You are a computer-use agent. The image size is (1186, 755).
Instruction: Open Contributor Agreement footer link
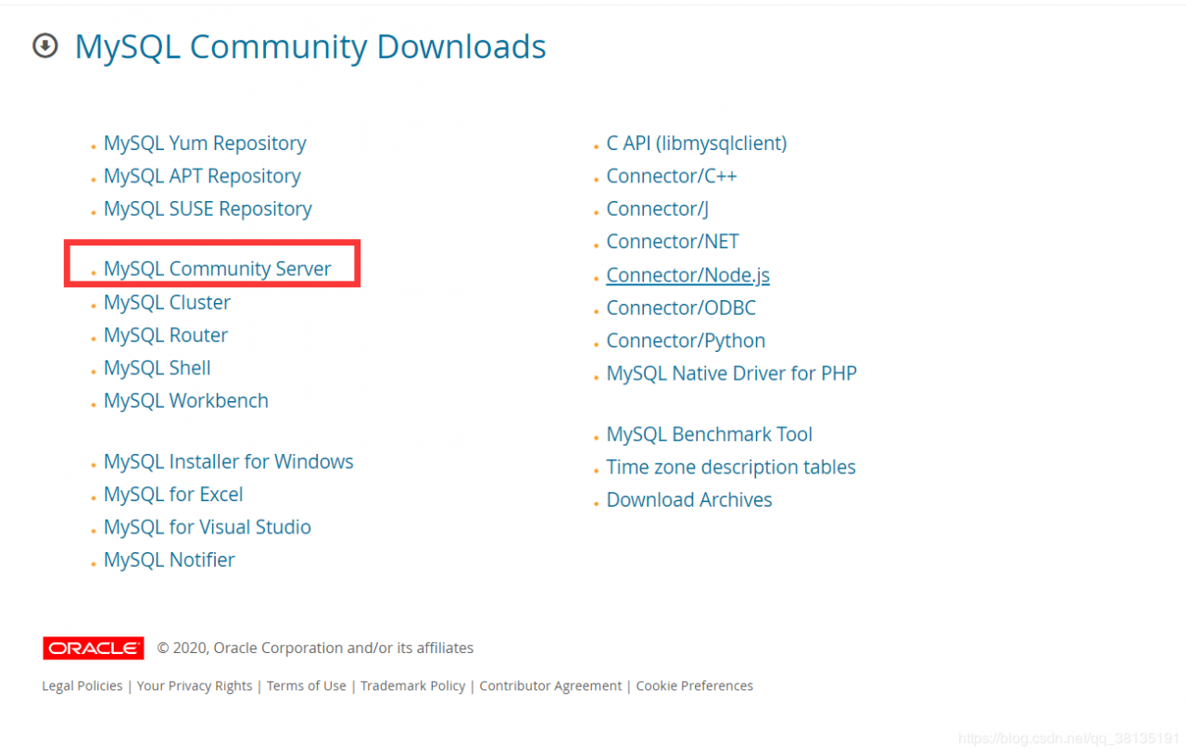pyautogui.click(x=550, y=686)
